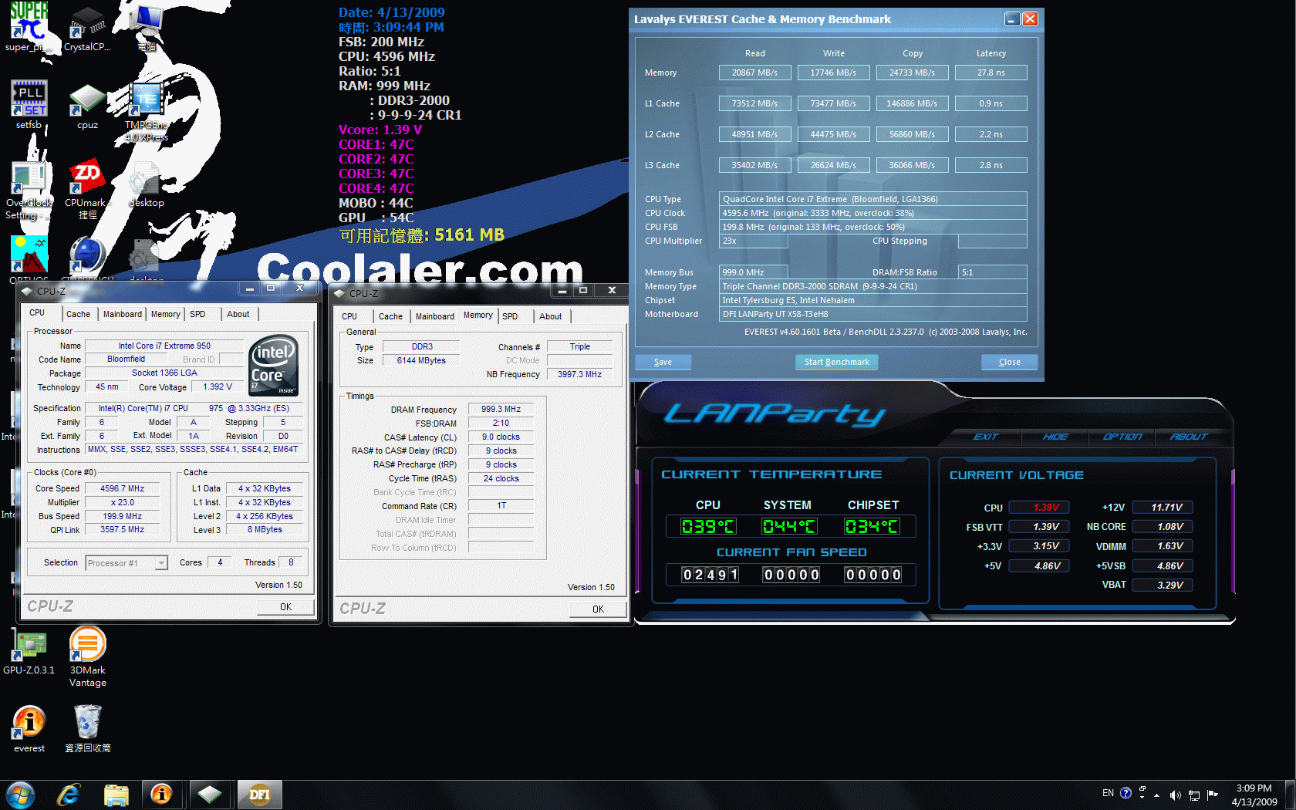Screen dimensions: 1296x810
Task: Open the OverClock Setting desktop icon
Action: click(29, 189)
